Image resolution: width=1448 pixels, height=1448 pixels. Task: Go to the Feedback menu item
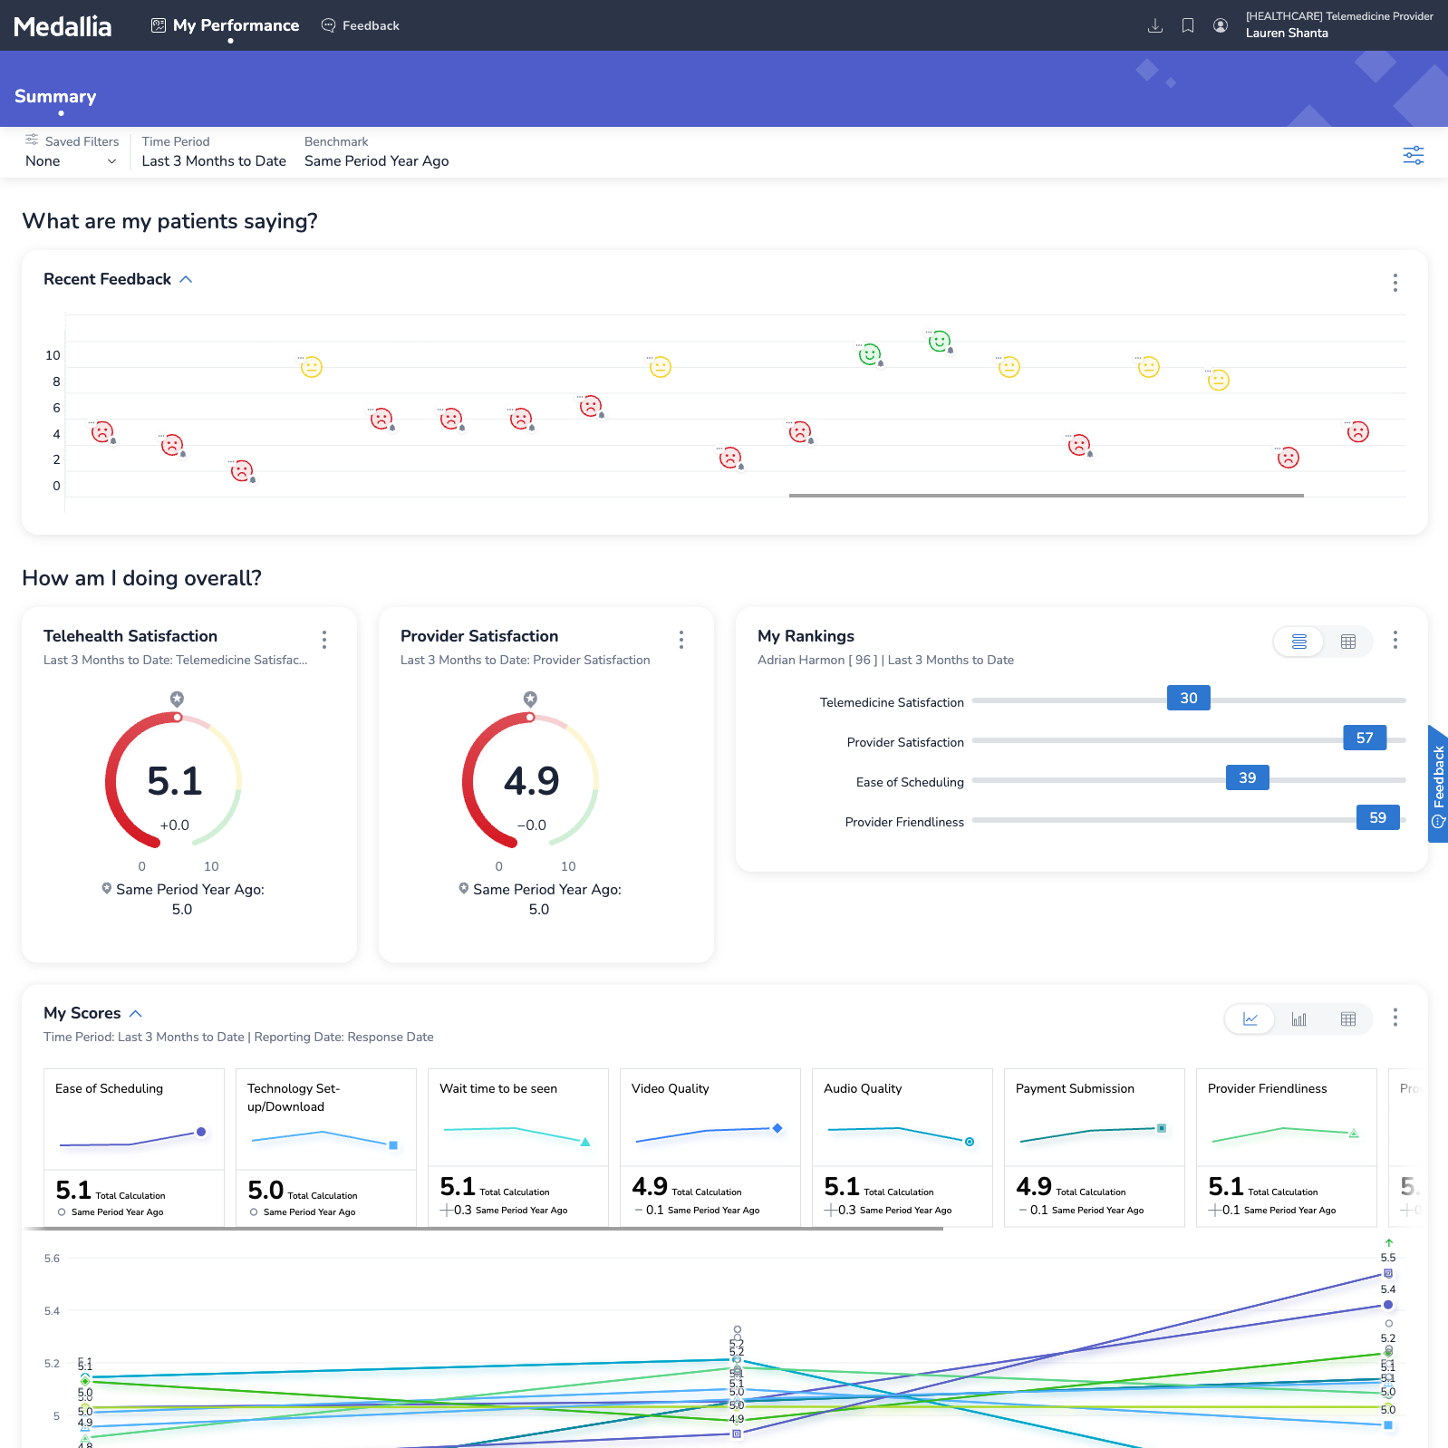point(361,25)
